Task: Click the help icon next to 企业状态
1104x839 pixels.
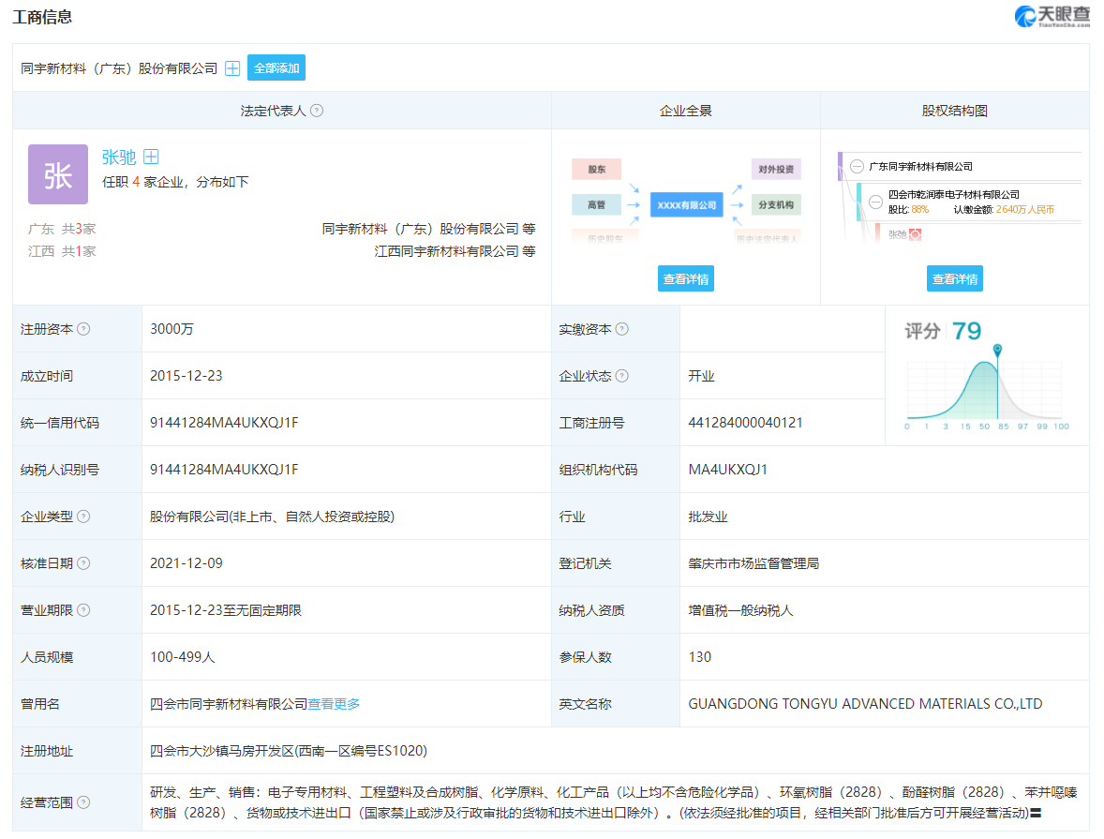Action: coord(622,376)
